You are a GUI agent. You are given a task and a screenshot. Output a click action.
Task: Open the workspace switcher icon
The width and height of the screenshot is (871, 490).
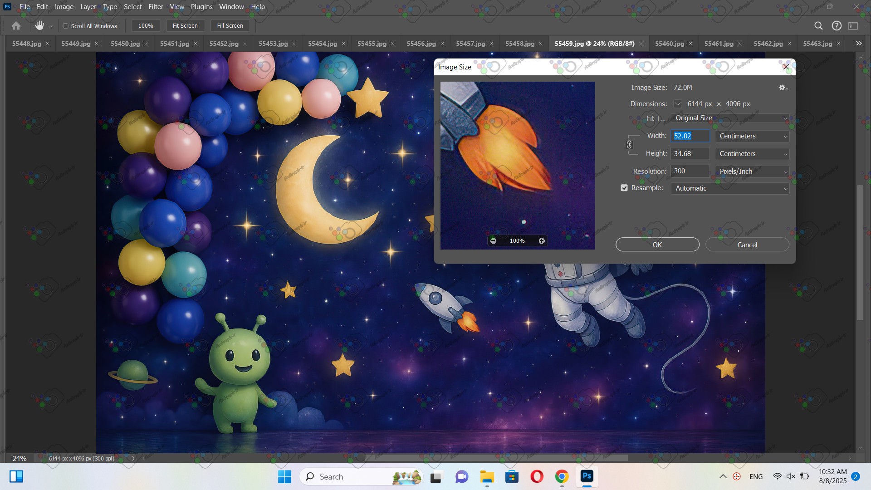point(853,26)
